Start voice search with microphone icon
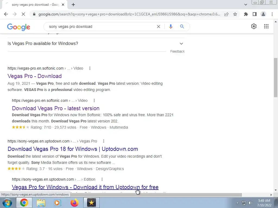 [171, 27]
